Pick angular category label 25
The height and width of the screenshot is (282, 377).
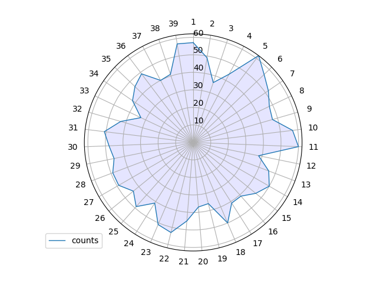(114, 231)
